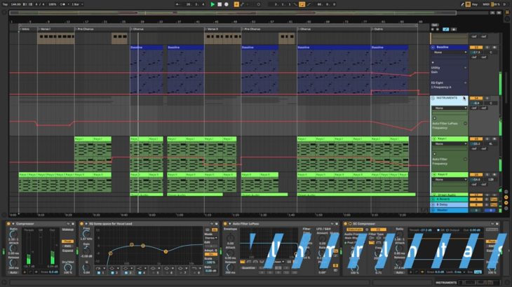Unfold the B Delay return track
This screenshot has width=512, height=287.
tap(433, 204)
